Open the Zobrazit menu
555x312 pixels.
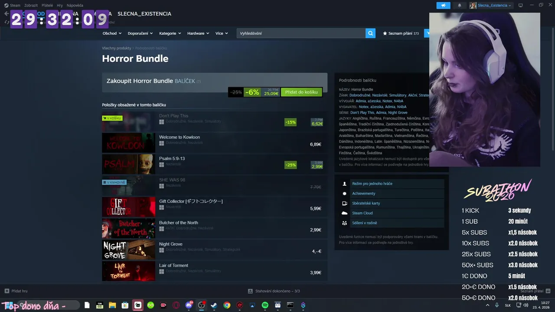pyautogui.click(x=31, y=5)
